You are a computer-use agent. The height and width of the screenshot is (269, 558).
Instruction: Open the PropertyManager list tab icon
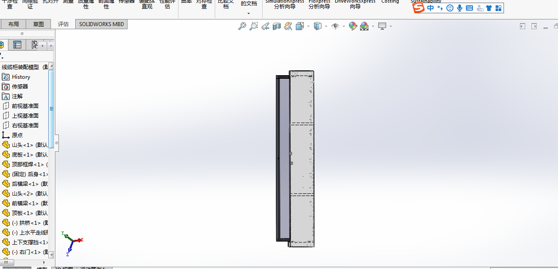point(17,45)
